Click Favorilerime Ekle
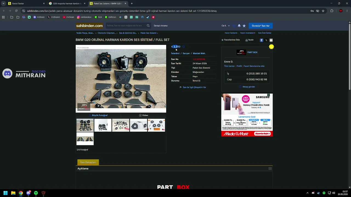The height and width of the screenshot is (197, 351). pos(230,40)
